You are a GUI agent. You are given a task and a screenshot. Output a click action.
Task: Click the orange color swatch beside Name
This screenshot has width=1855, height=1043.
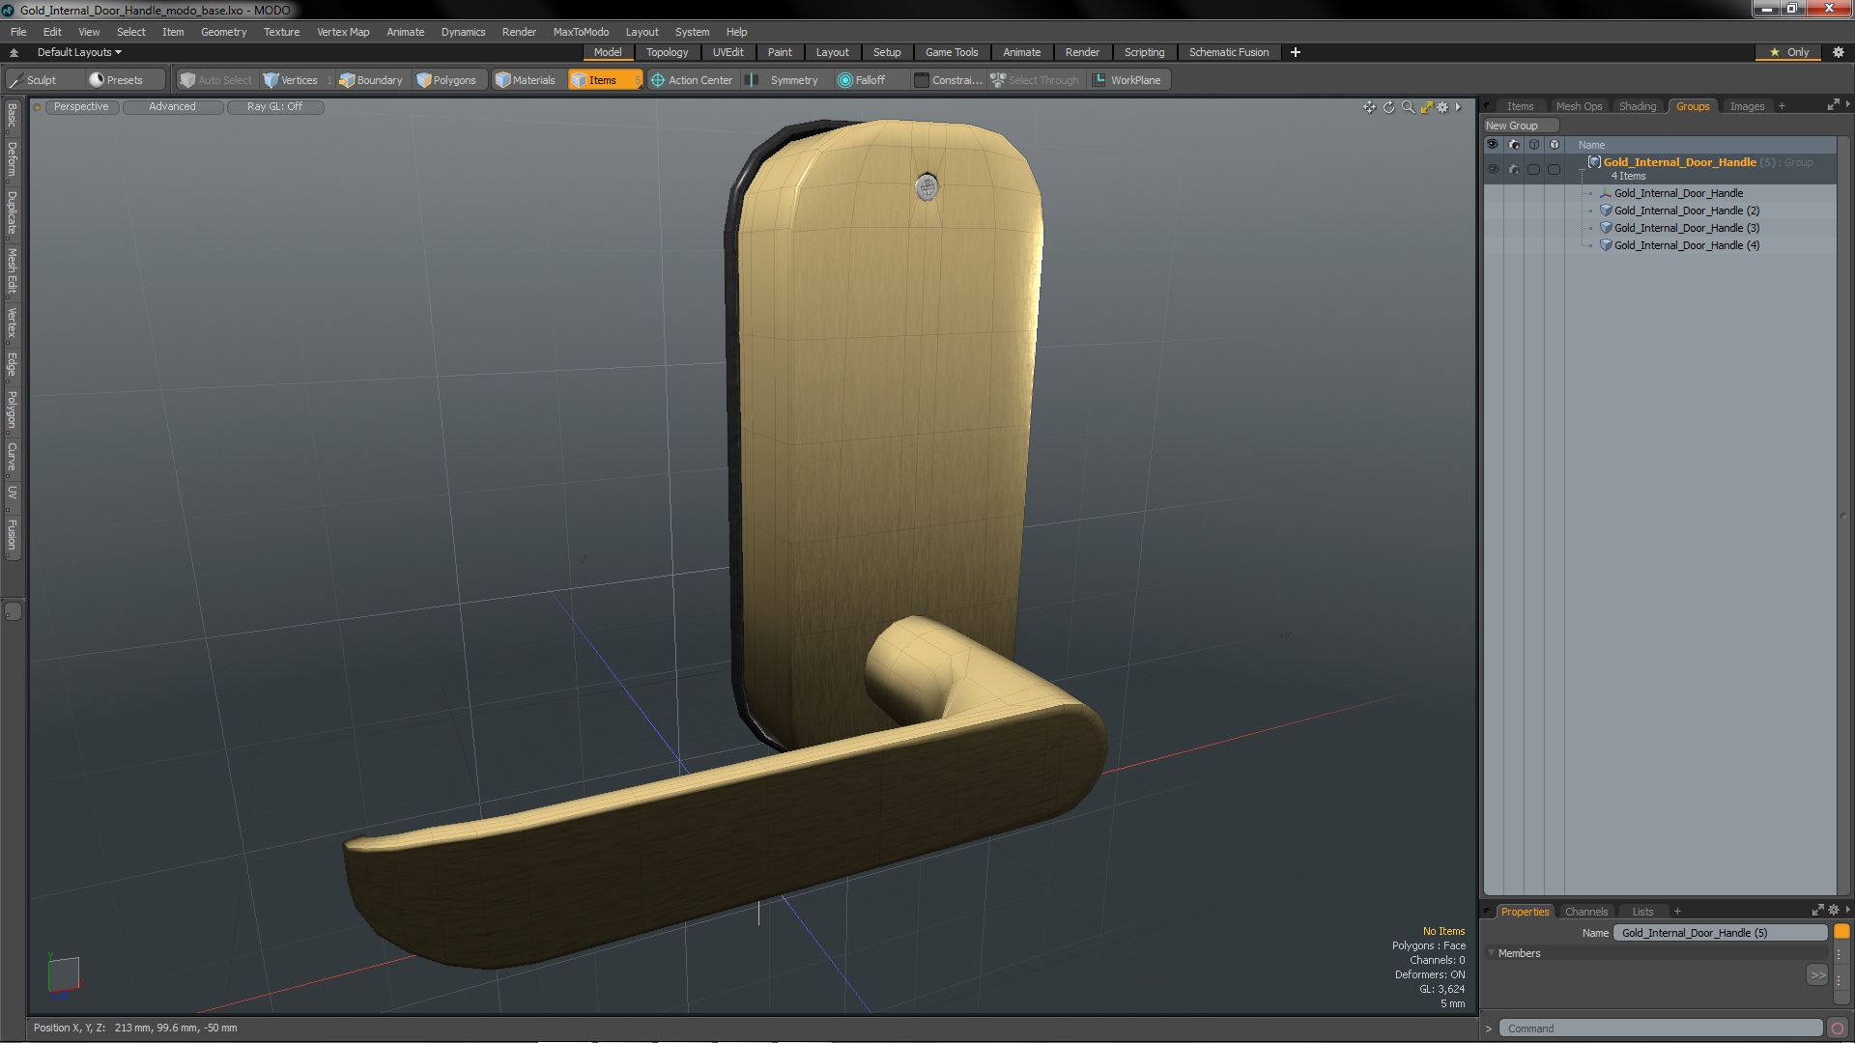coord(1841,932)
